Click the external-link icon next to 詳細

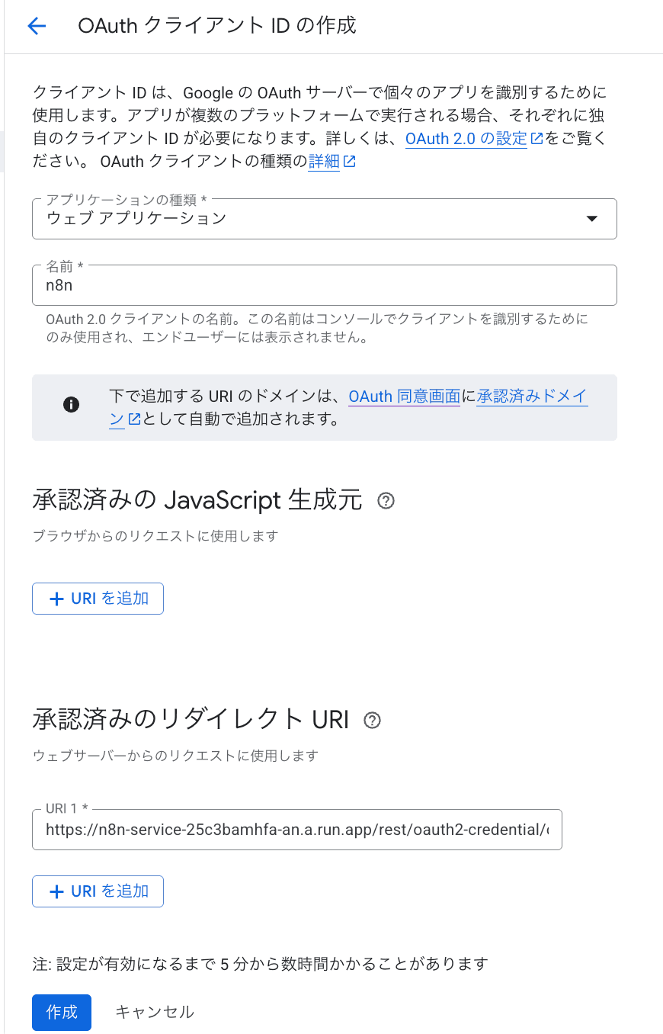(x=349, y=162)
